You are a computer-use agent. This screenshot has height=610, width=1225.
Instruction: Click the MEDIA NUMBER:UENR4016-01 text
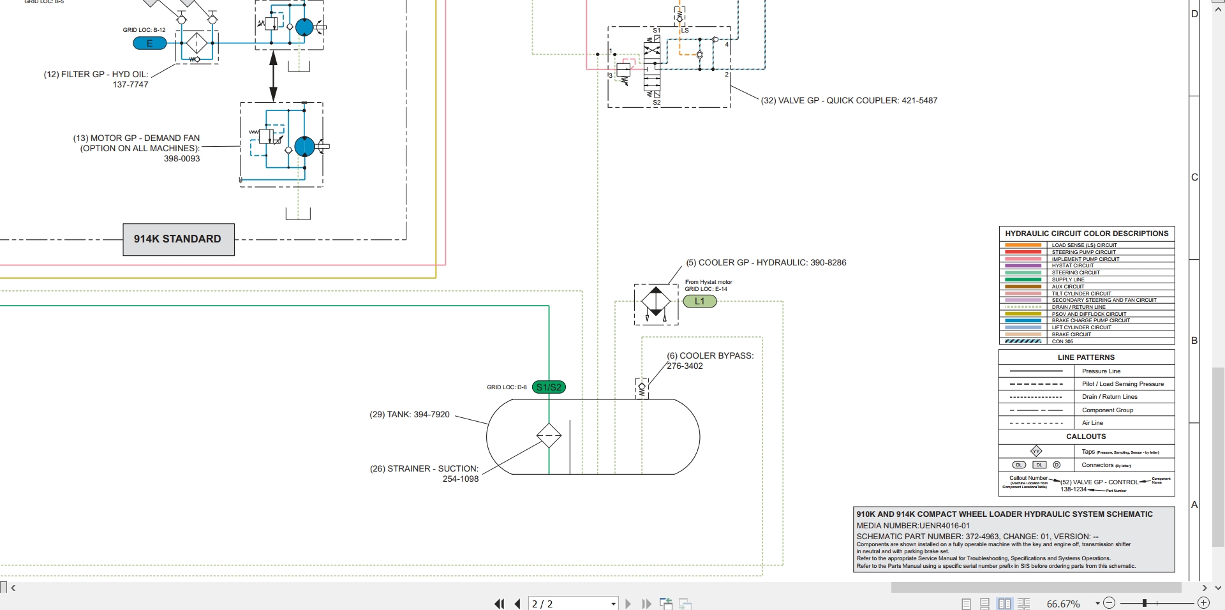[x=912, y=526]
